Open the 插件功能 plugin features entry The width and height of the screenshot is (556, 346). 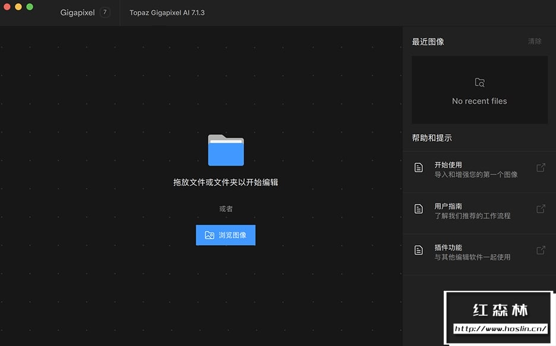point(479,254)
